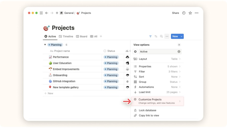Switch to the Timeline view tab
227x130 pixels.
coord(66,36)
